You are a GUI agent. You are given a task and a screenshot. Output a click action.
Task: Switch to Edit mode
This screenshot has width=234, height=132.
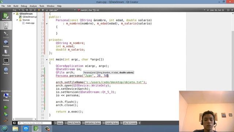tap(6, 25)
